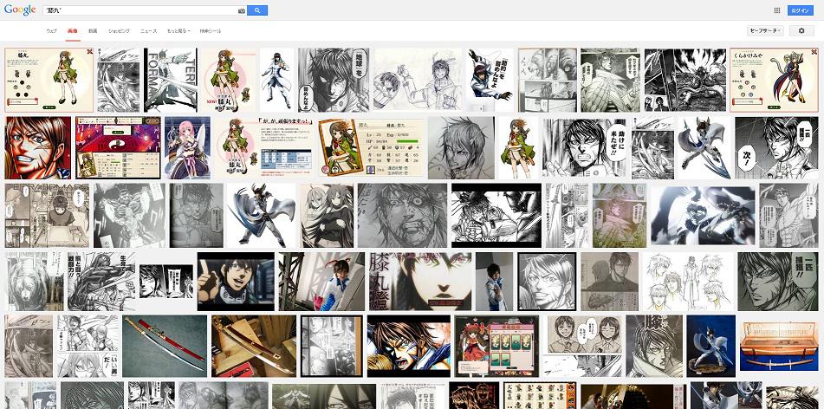824x409 pixels.
Task: Open the manga of two smiling schoolchildren
Action: click(x=582, y=346)
